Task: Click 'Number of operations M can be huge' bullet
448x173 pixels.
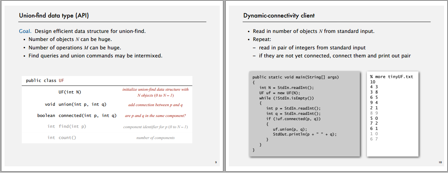Action: click(x=75, y=48)
